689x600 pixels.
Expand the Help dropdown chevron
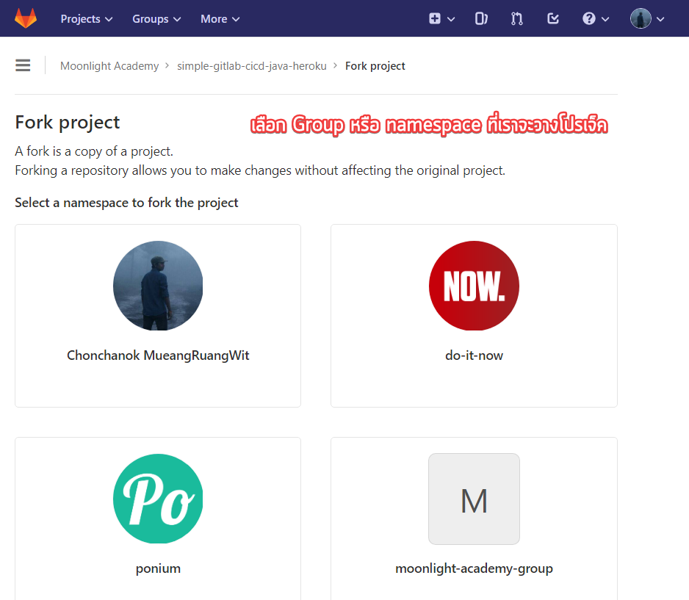[605, 19]
